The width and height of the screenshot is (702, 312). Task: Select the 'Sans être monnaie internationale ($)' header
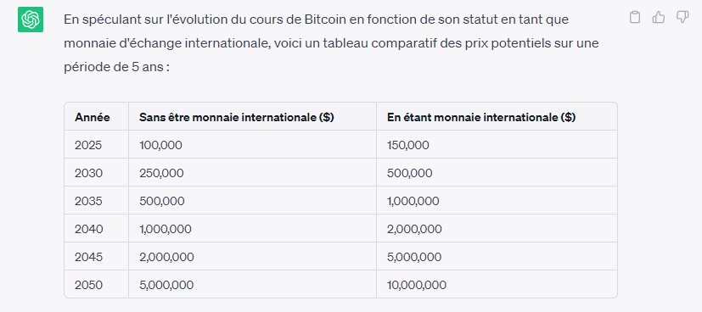(236, 117)
